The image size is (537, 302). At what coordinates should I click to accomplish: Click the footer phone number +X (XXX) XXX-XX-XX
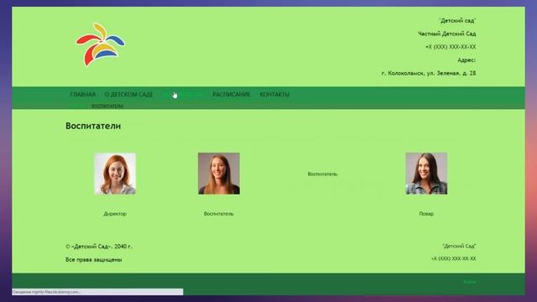click(453, 259)
